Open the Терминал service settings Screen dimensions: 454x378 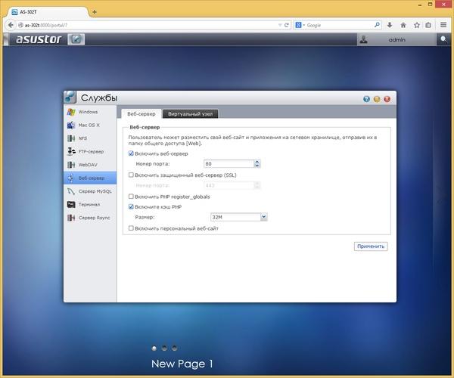pyautogui.click(x=90, y=204)
